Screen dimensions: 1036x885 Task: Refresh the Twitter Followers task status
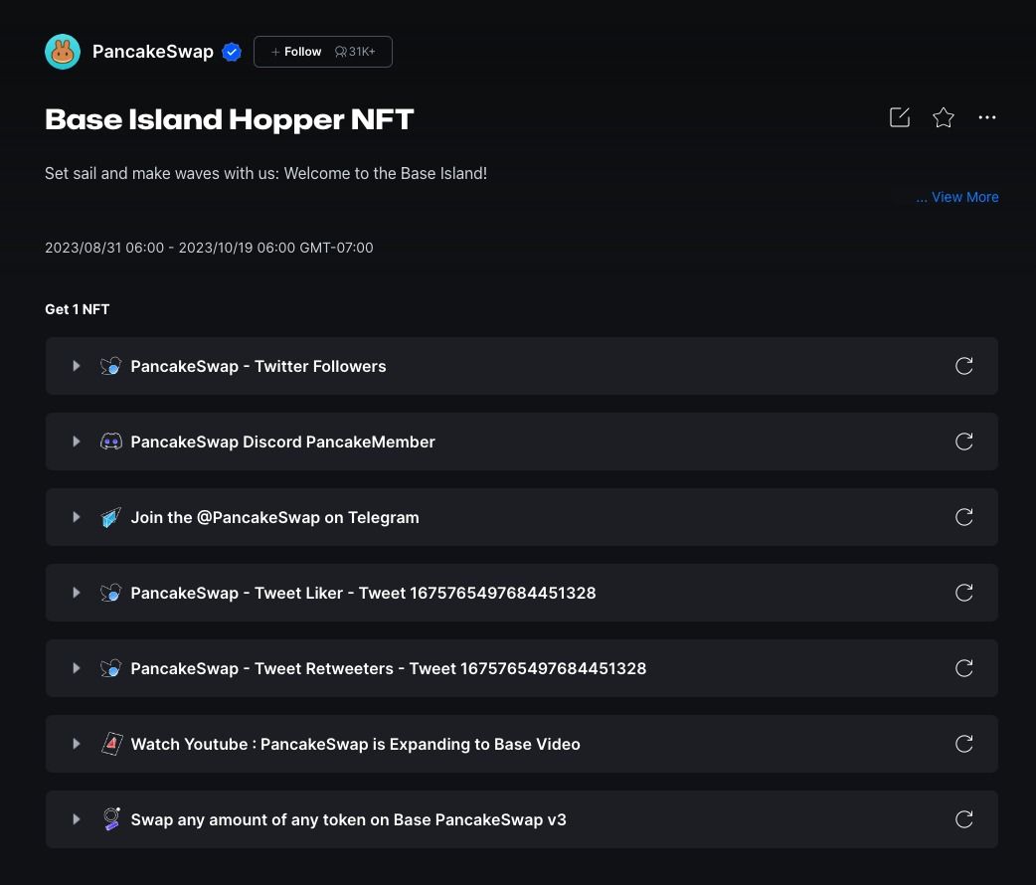(x=963, y=366)
